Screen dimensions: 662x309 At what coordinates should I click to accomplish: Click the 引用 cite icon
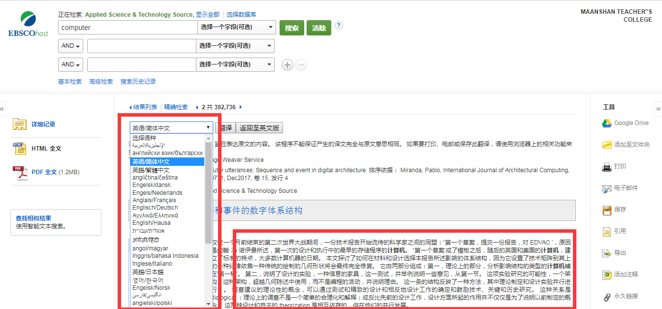coord(606,231)
